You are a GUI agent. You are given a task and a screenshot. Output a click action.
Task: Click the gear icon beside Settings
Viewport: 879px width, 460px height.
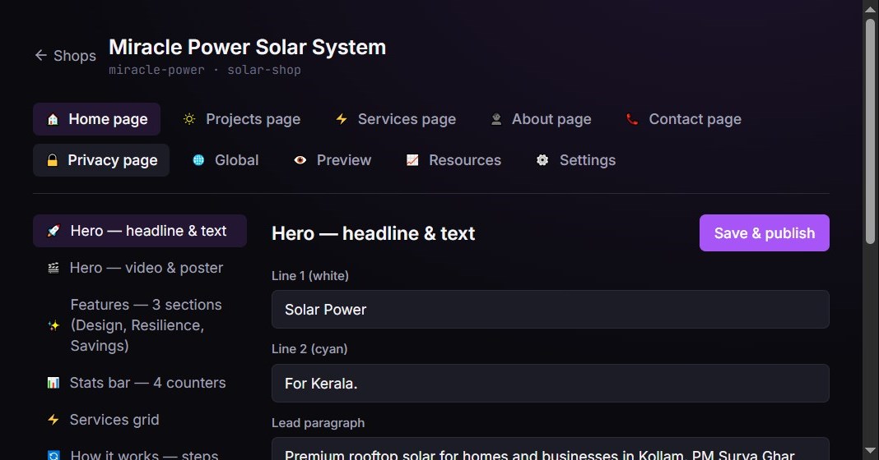[542, 161]
